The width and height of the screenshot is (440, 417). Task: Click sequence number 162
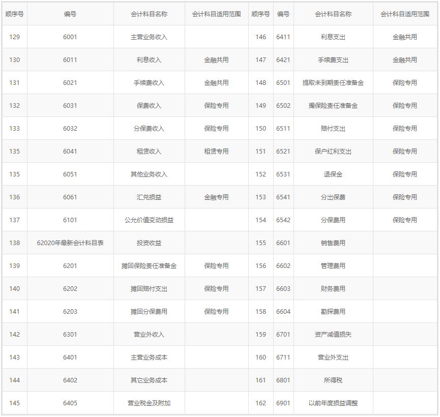click(260, 403)
